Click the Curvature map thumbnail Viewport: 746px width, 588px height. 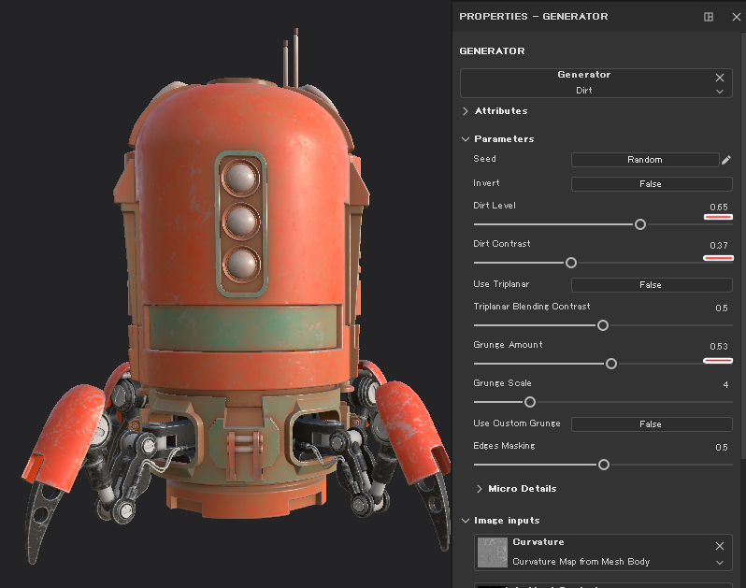[492, 552]
